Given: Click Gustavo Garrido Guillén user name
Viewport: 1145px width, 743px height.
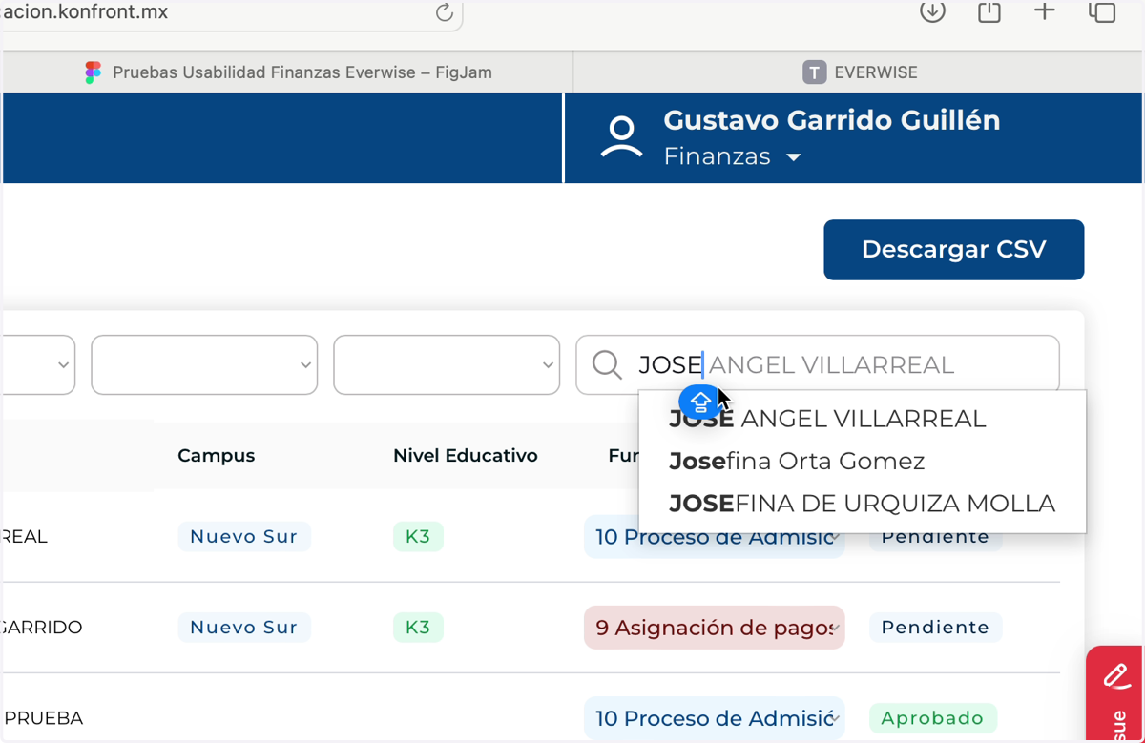Looking at the screenshot, I should 832,120.
